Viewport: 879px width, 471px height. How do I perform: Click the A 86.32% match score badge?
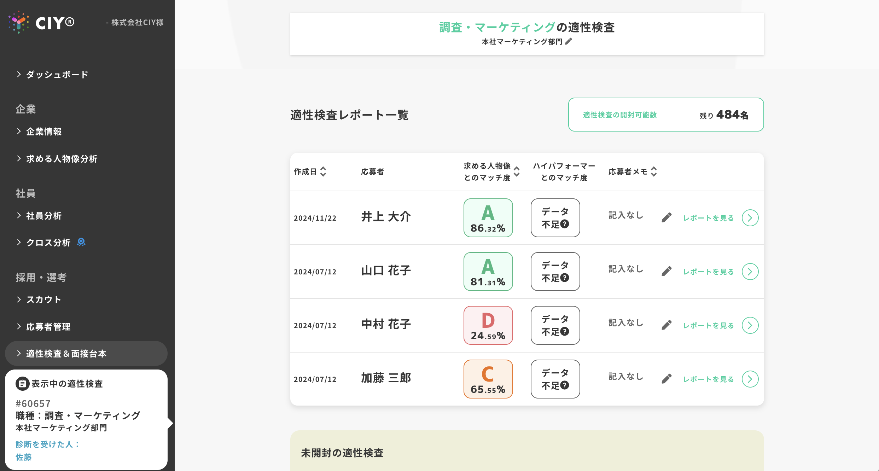pyautogui.click(x=488, y=218)
